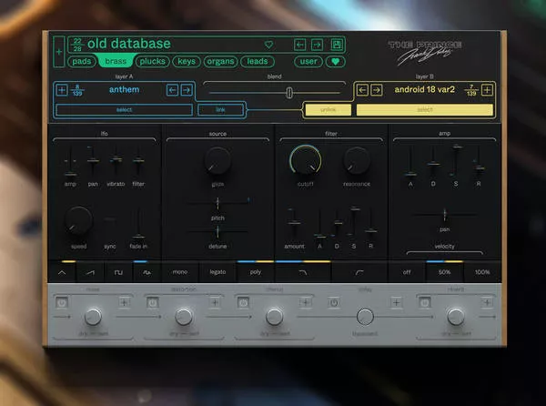Switch to the plucks category tab

[152, 62]
